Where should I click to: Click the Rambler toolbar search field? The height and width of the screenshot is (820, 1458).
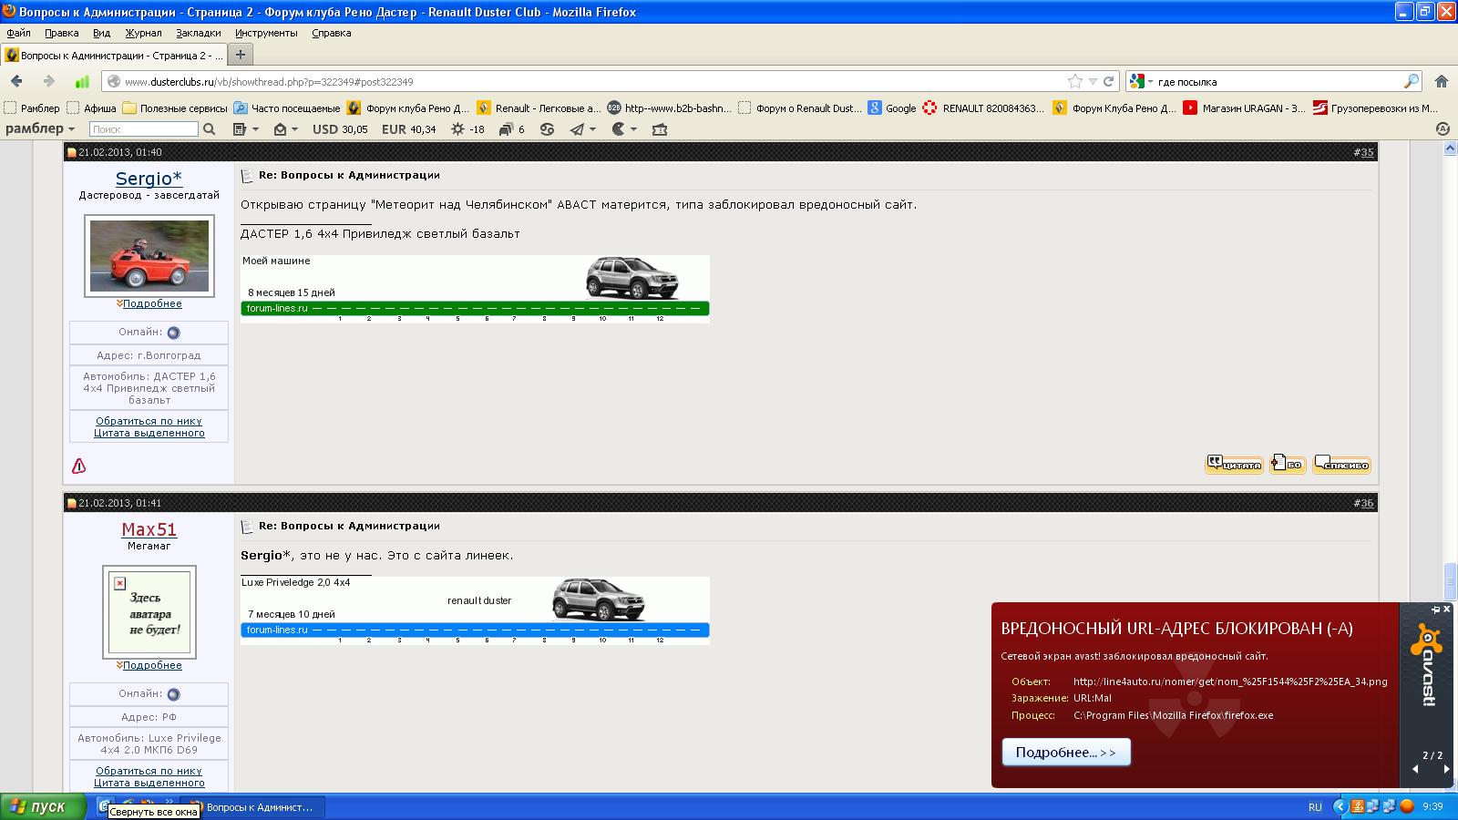(143, 129)
